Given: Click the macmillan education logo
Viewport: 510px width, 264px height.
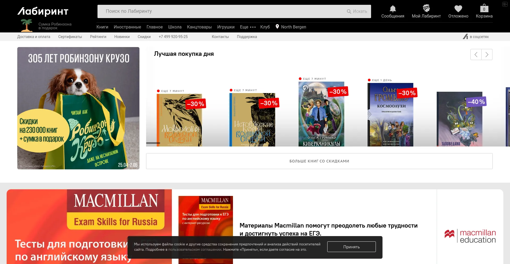Looking at the screenshot, I should (470, 236).
